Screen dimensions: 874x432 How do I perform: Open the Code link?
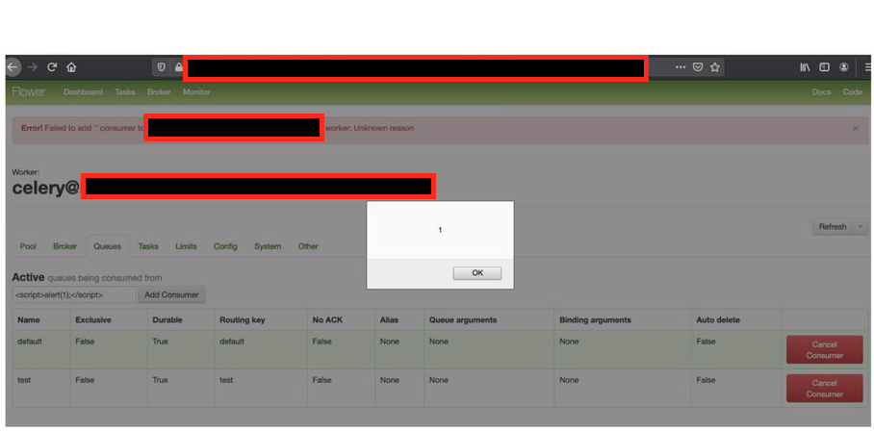coord(852,92)
